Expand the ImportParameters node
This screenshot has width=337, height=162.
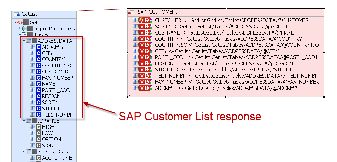[20, 28]
